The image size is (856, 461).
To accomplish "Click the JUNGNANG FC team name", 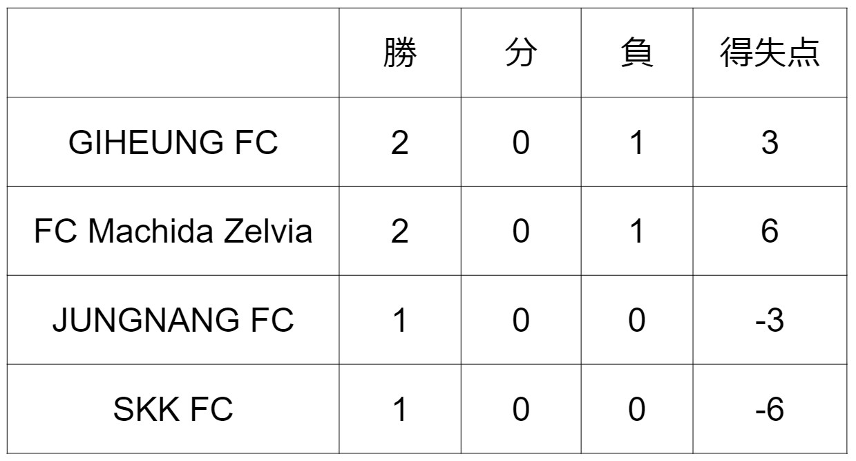I will pyautogui.click(x=173, y=320).
